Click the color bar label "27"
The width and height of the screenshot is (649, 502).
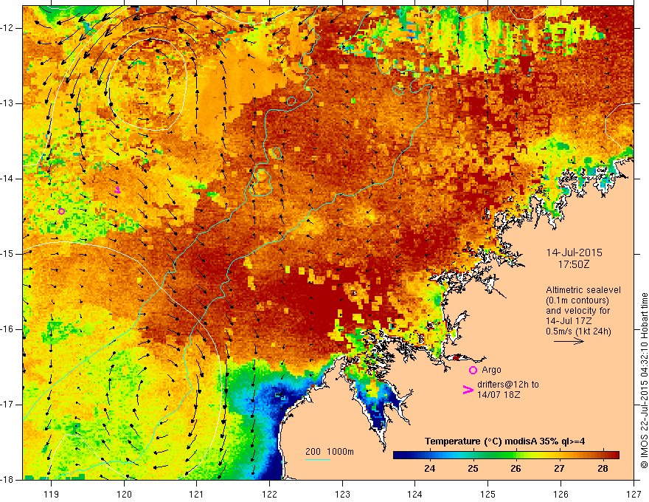[x=559, y=469]
